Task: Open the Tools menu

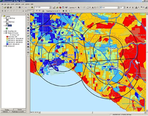Action: tap(23, 4)
